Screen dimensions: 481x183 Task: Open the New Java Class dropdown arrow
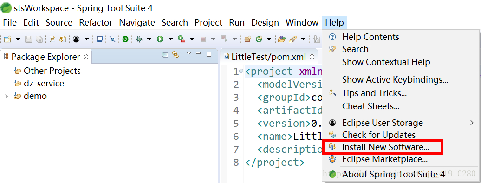coord(269,39)
